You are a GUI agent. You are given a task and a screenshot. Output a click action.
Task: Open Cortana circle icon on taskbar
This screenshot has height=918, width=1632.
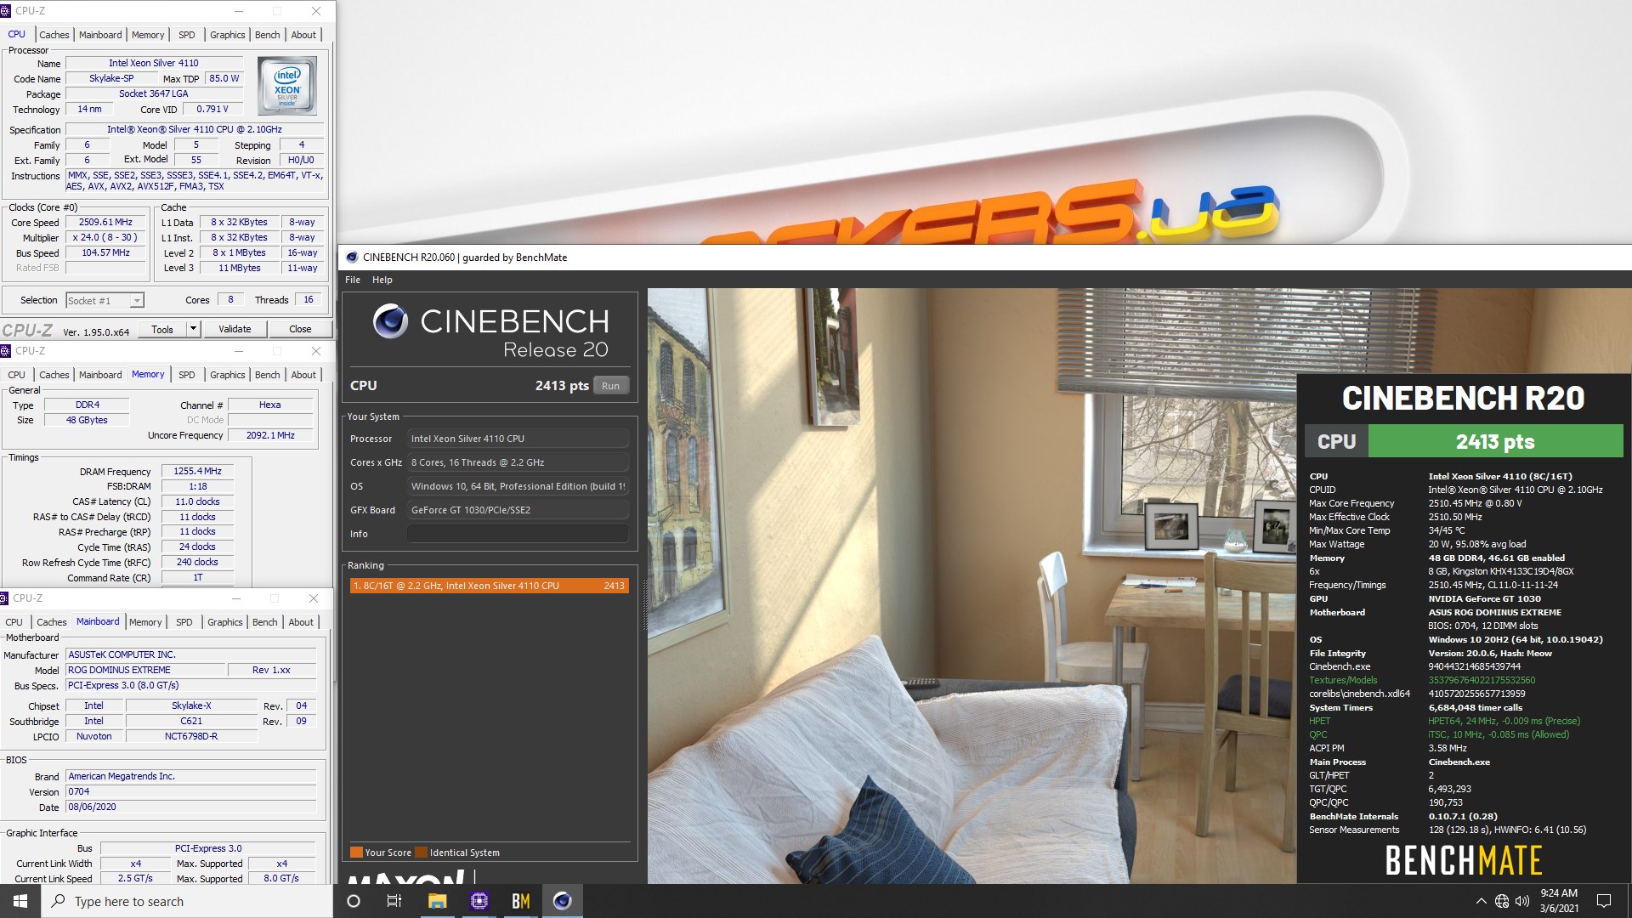[354, 901]
